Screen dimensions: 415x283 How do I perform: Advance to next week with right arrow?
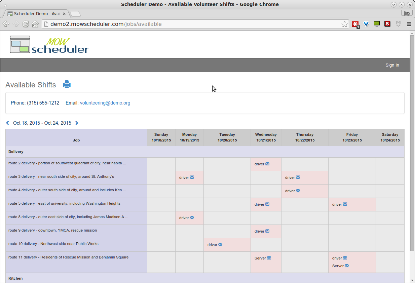tap(77, 123)
